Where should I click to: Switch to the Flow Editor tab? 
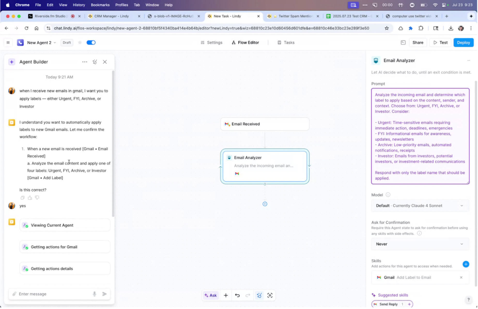[245, 43]
